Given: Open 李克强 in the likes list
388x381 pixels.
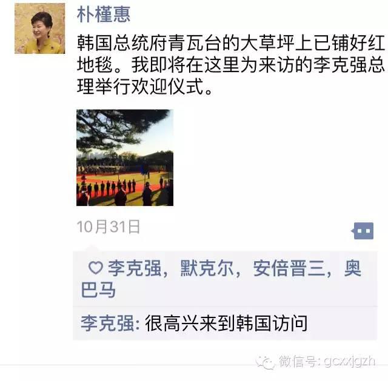Looking at the screenshot, I should pos(135,268).
